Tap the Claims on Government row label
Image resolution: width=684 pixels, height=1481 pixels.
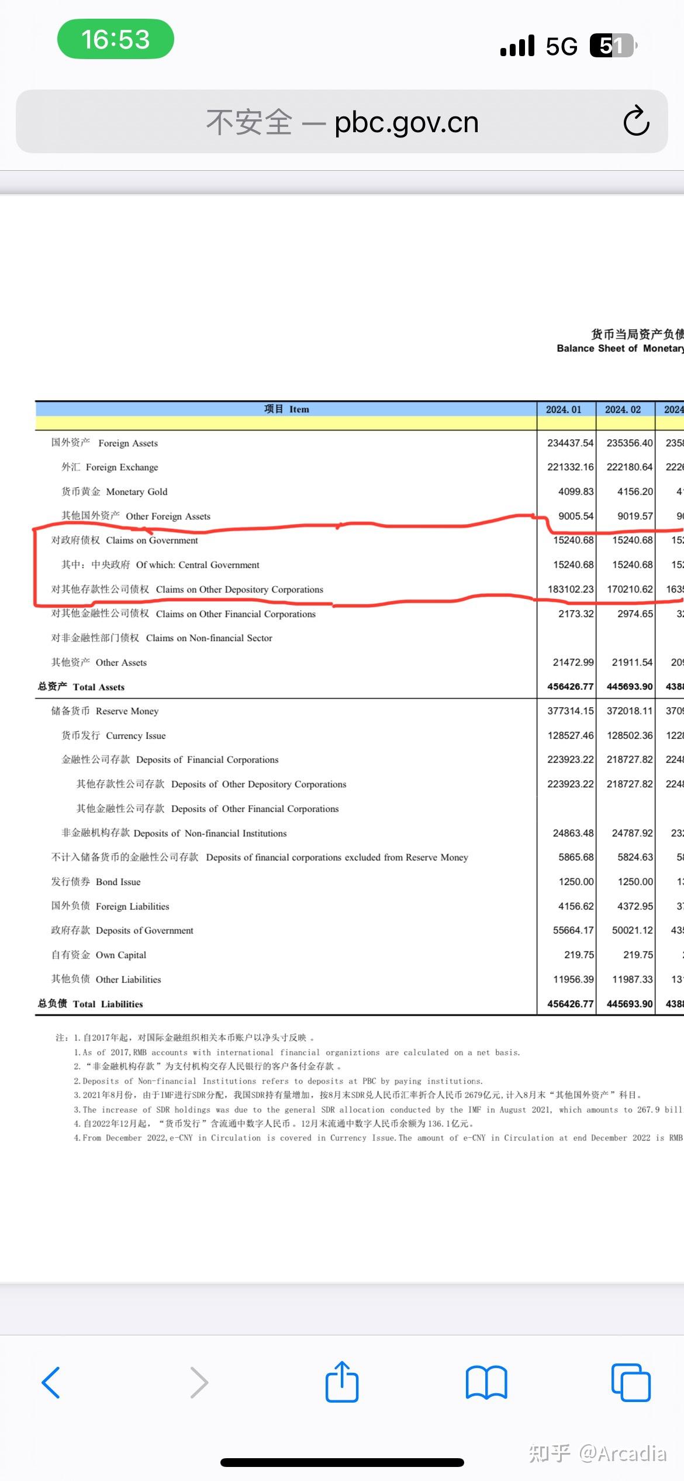tap(125, 540)
